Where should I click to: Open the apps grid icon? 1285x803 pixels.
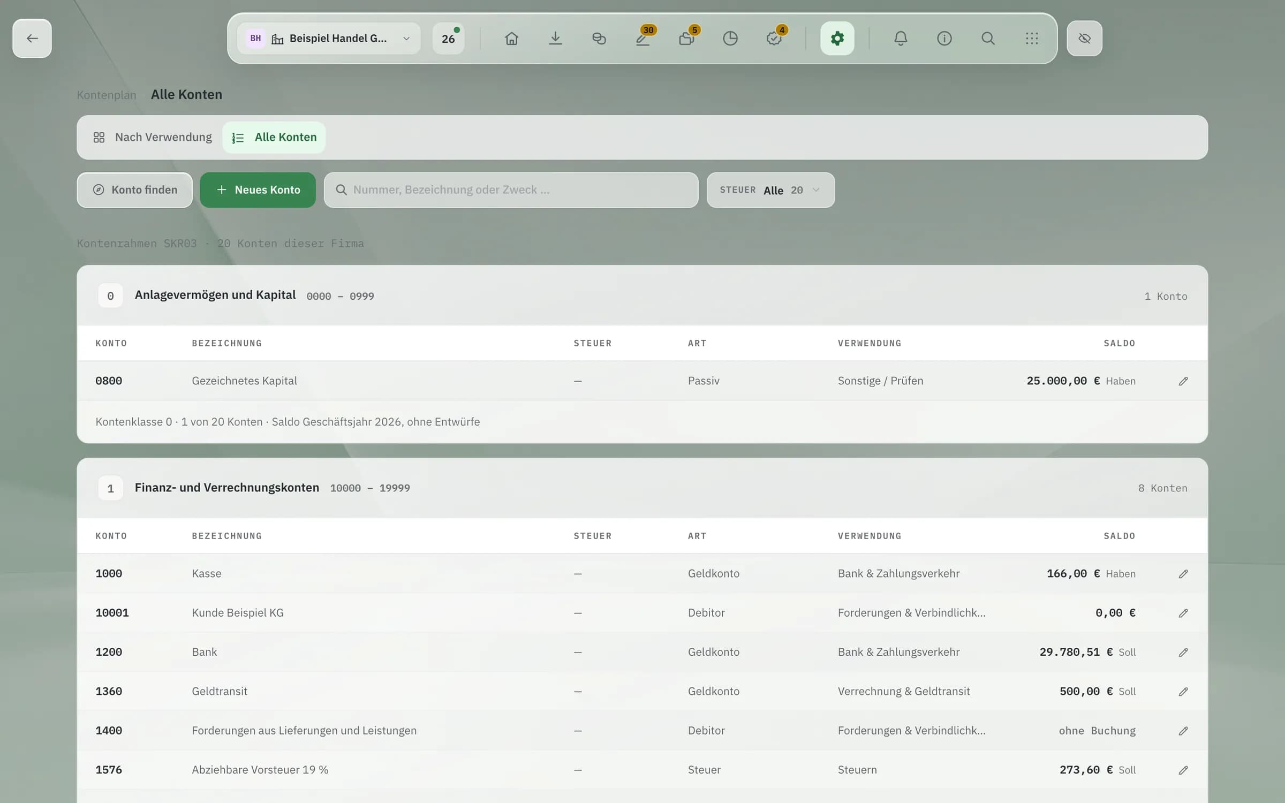1032,38
